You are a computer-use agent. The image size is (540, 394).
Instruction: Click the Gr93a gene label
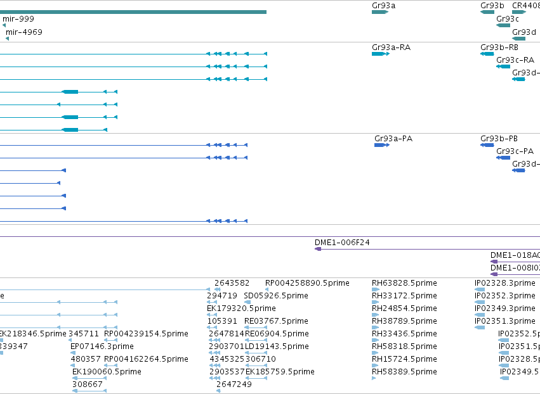(384, 6)
